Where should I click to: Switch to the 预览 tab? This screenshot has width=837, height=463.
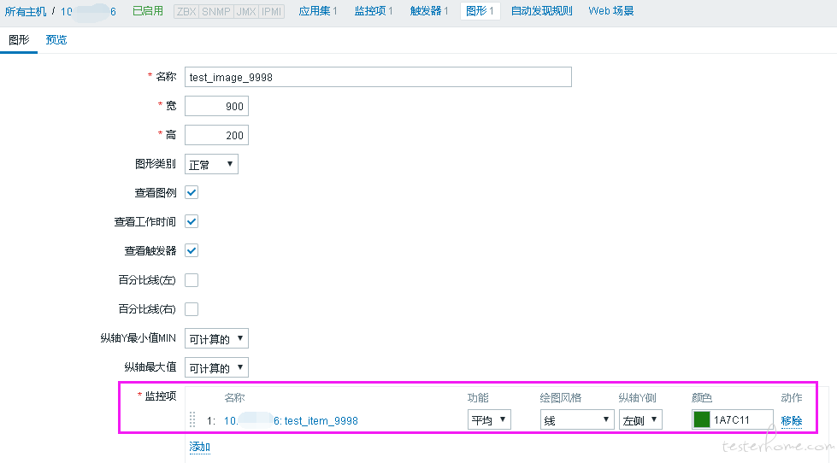pos(56,40)
